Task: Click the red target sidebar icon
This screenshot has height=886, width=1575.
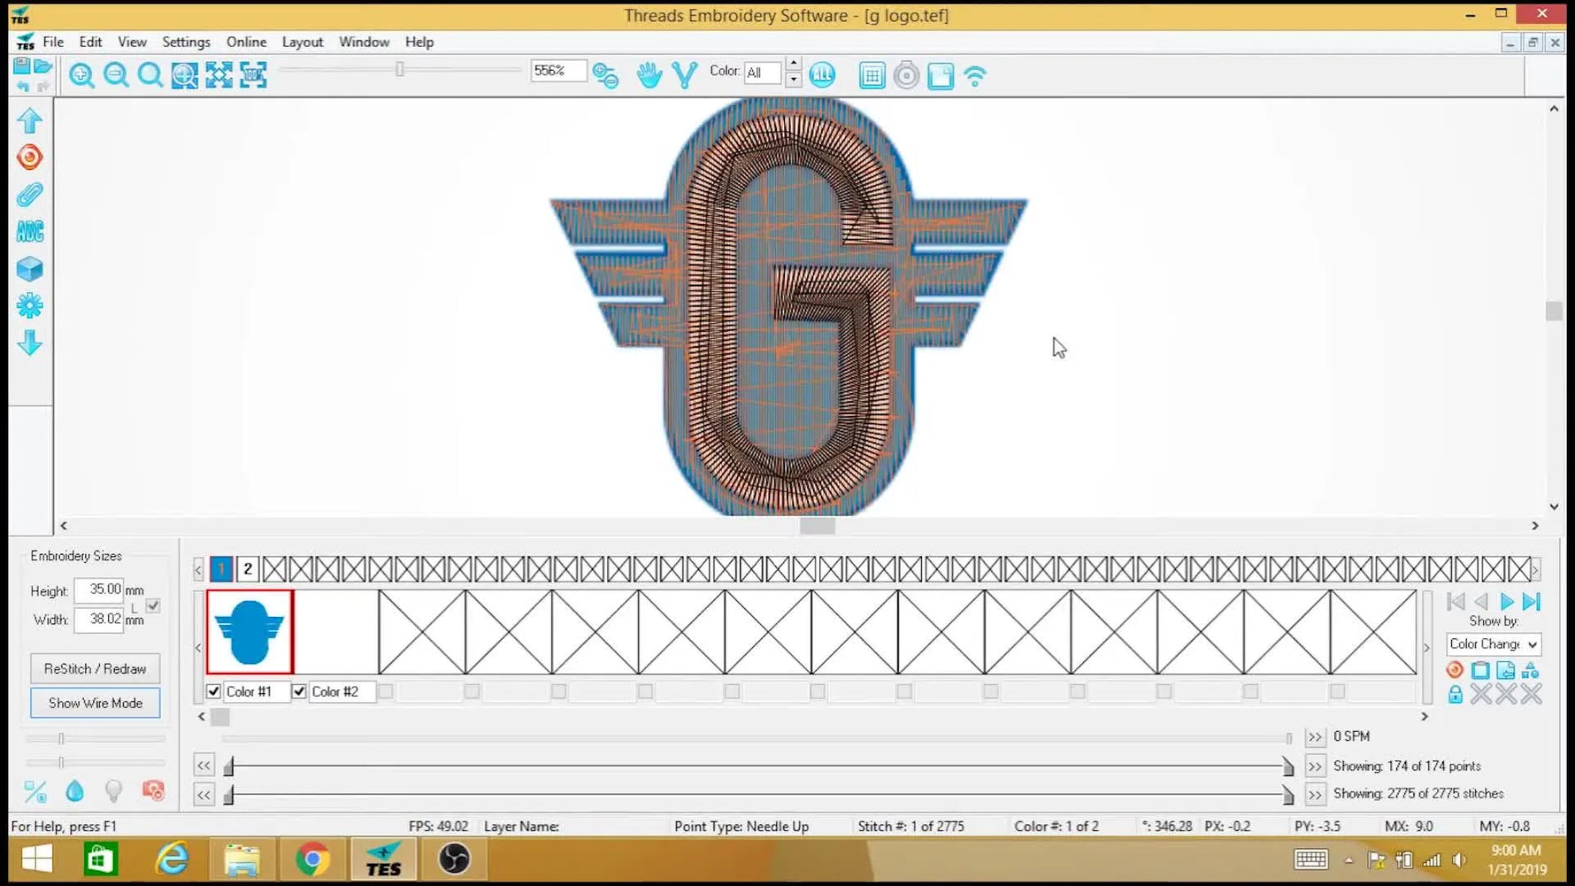Action: point(30,158)
